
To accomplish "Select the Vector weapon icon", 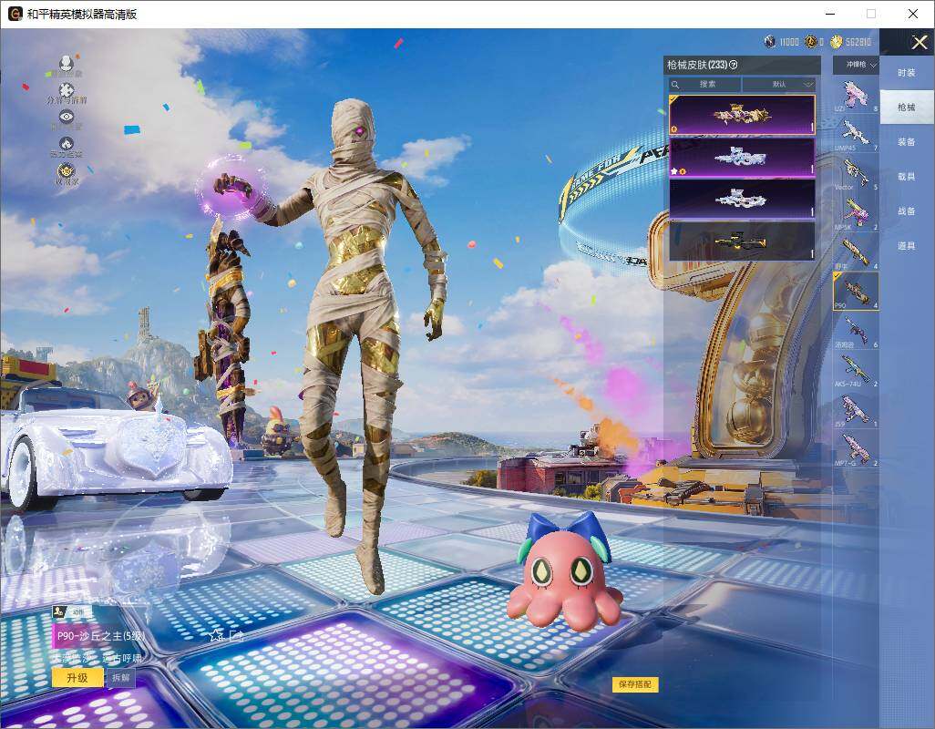I will pyautogui.click(x=855, y=173).
